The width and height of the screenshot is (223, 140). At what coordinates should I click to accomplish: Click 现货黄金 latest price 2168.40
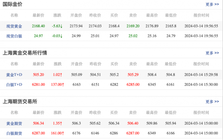(38, 26)
